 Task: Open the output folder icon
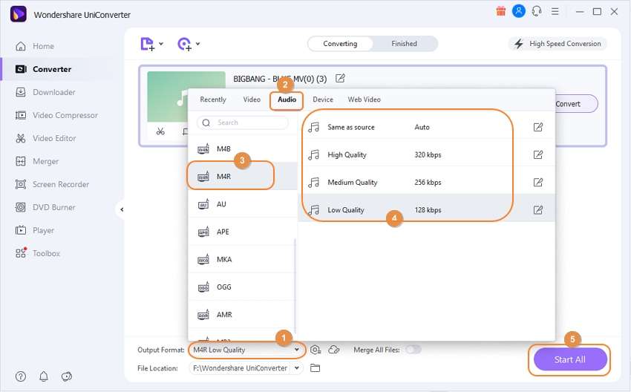pyautogui.click(x=315, y=367)
